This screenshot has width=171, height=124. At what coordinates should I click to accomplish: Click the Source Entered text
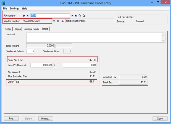click(140, 21)
